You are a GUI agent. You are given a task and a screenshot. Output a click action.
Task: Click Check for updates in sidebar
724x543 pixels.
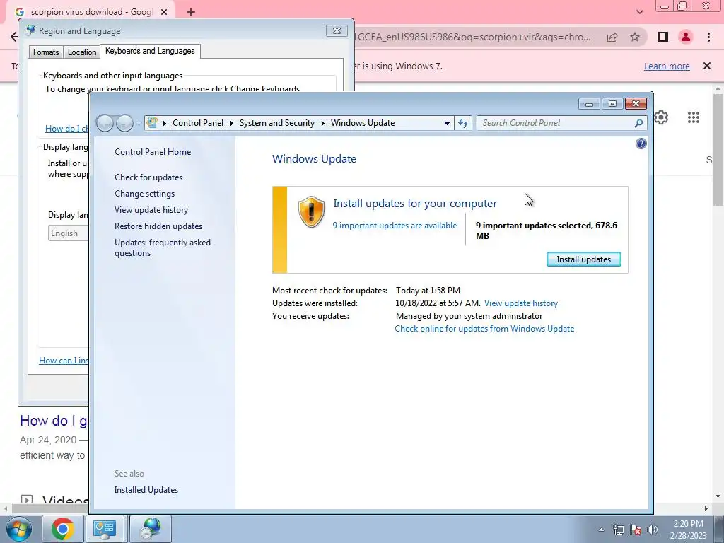[x=148, y=177]
